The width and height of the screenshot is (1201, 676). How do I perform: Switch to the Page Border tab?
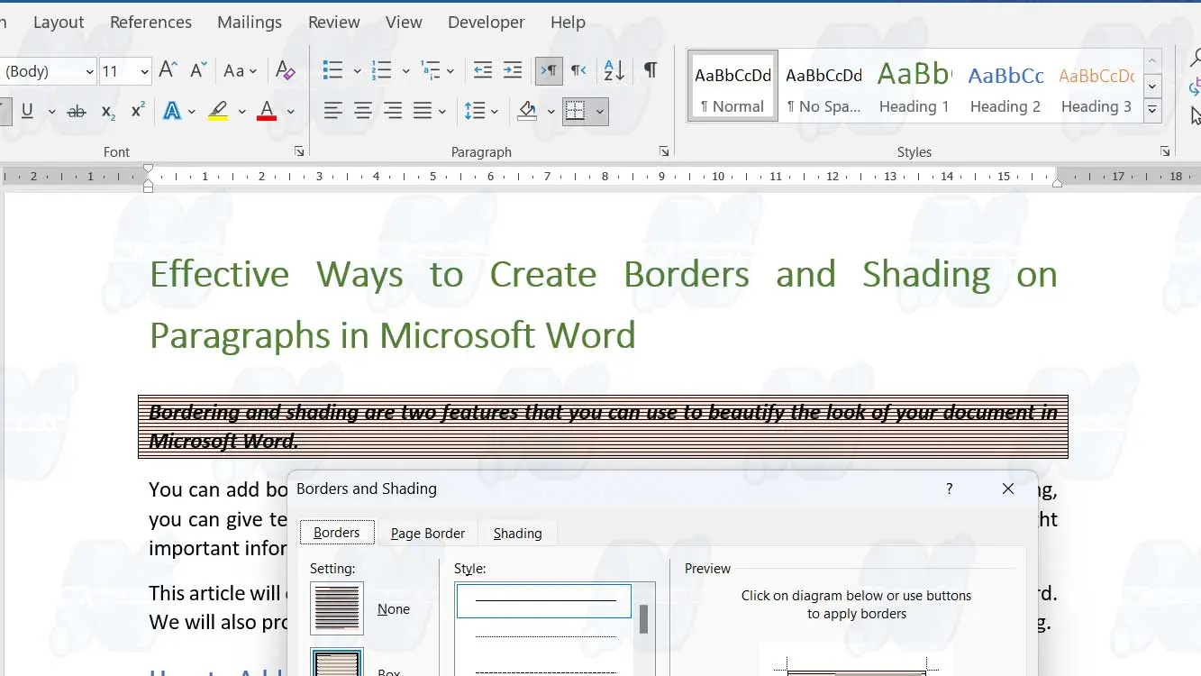tap(428, 534)
